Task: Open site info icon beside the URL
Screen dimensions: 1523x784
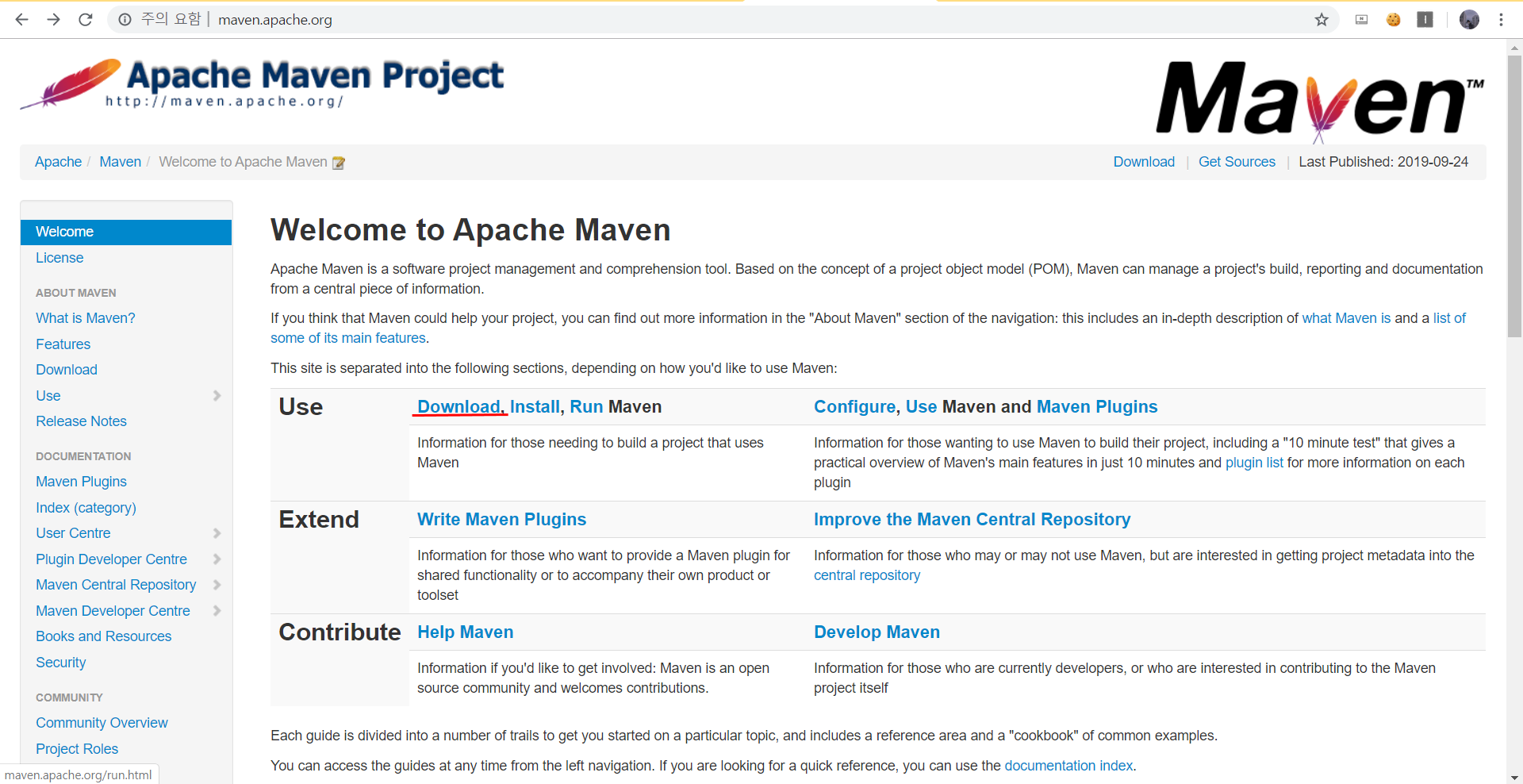Action: [125, 20]
